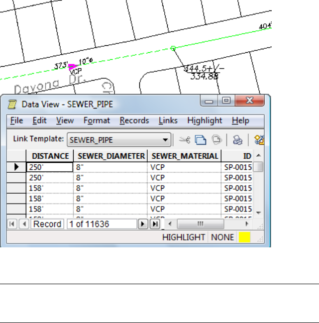Open the Link Template SEWER_PIPE dropdown
Screen dimensions: 319x323
166,140
